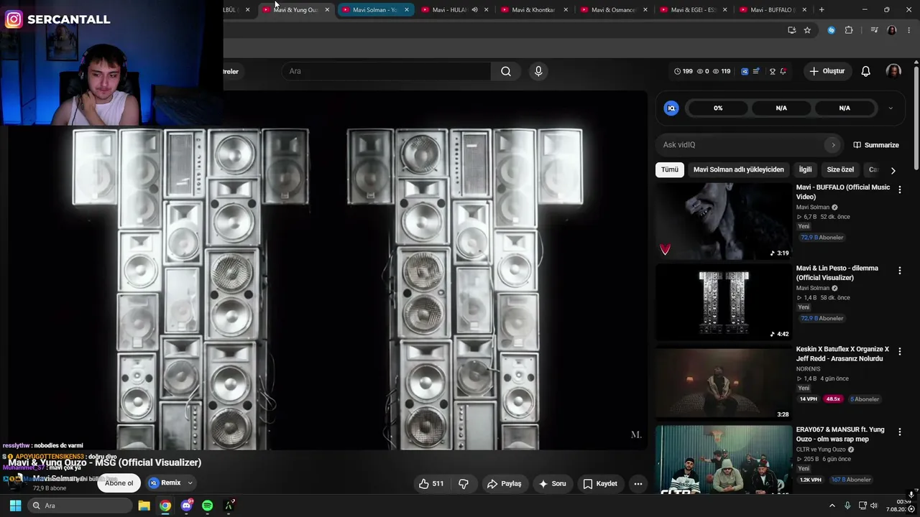The height and width of the screenshot is (517, 920).
Task: Click the Oluştur create button
Action: [x=827, y=71]
